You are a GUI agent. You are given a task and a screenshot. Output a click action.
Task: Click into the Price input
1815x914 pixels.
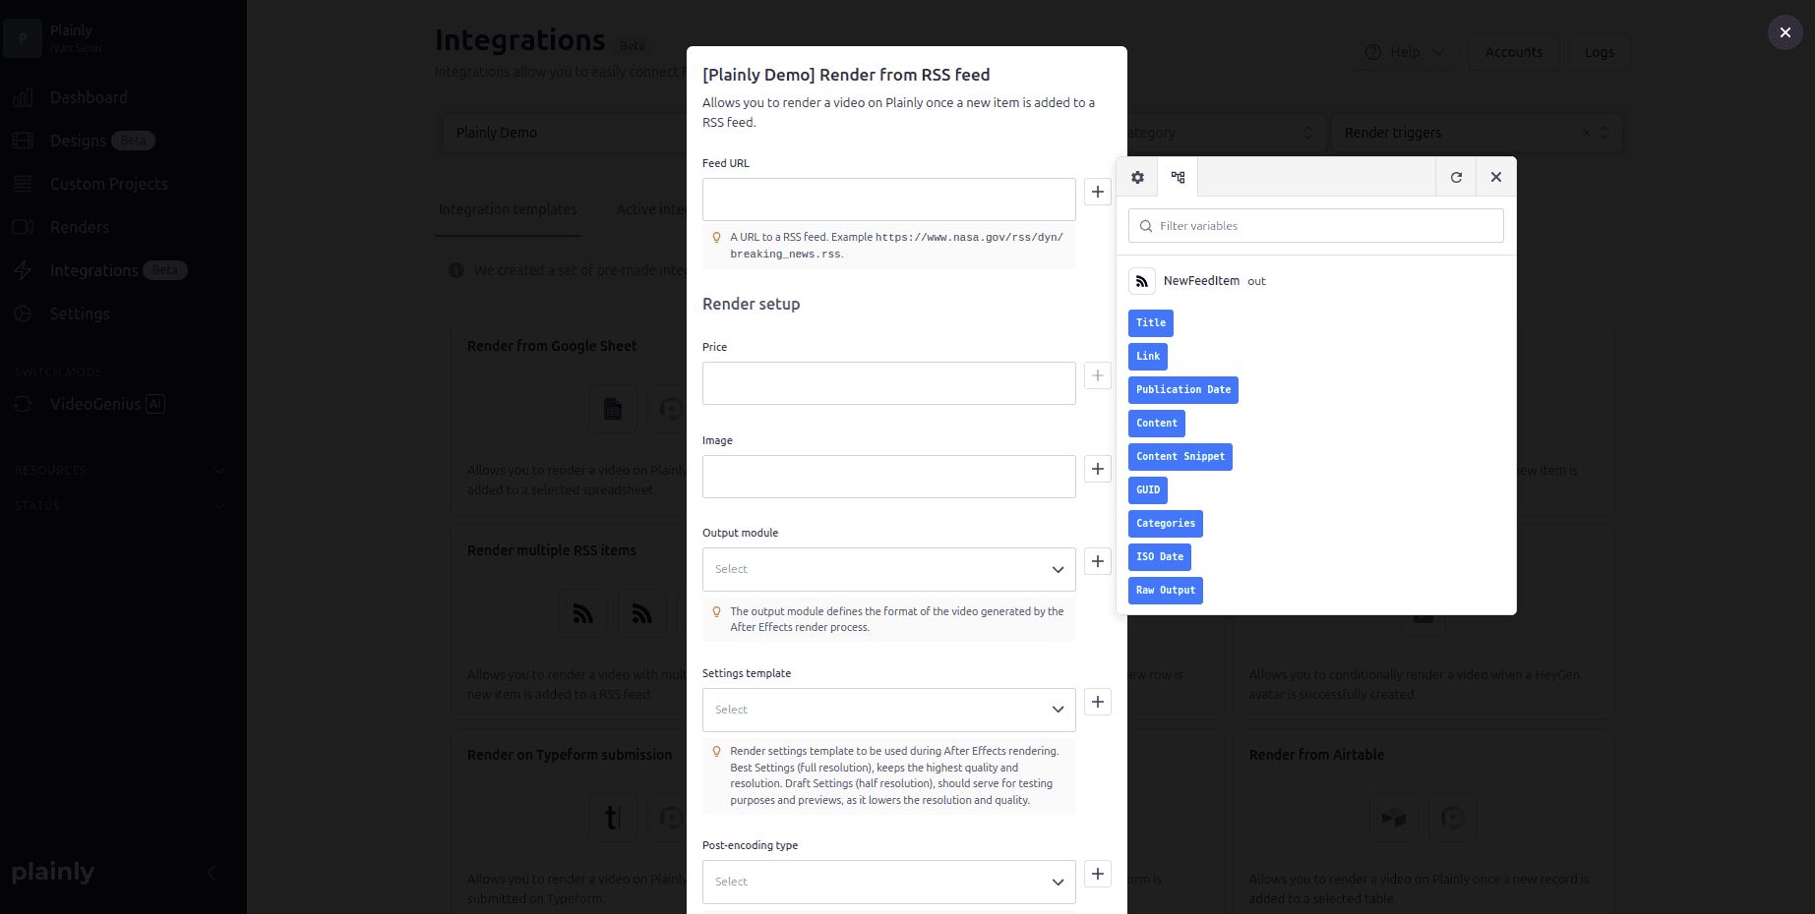click(889, 383)
